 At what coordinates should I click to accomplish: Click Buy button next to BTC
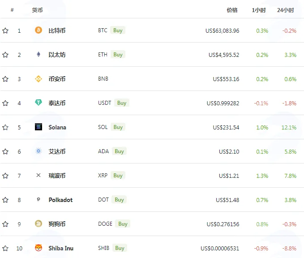point(118,30)
